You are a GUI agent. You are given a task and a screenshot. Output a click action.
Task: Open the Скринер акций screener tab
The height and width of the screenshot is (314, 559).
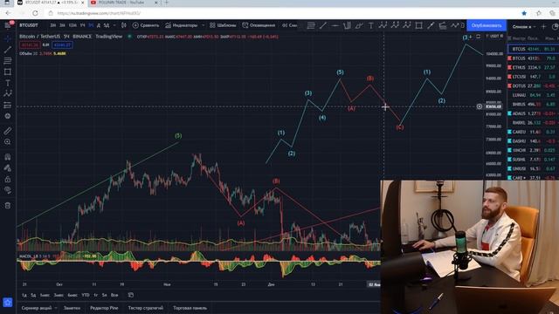37,308
